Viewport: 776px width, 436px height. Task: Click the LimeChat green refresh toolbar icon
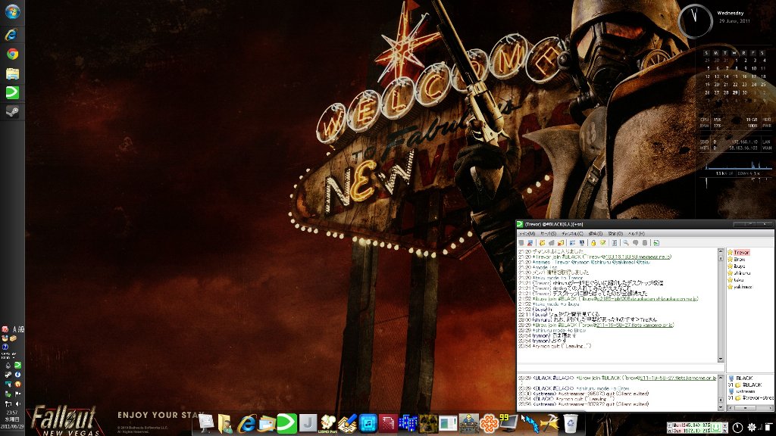656,243
